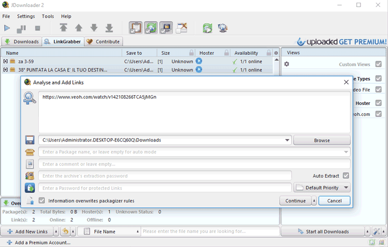Toggle the Video File filter checkbox

point(378,89)
